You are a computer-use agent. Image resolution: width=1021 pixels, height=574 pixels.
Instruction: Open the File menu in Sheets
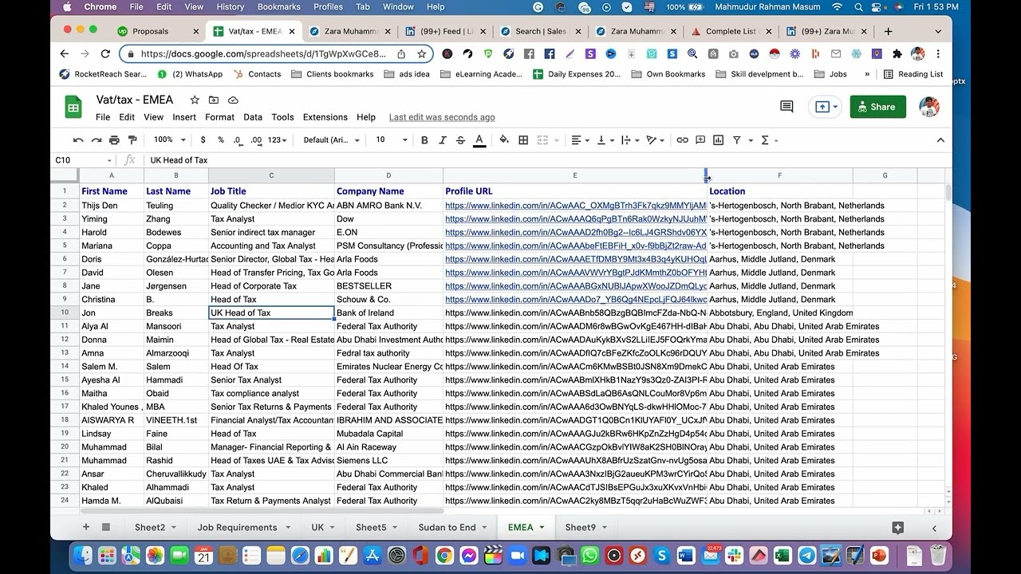click(103, 117)
